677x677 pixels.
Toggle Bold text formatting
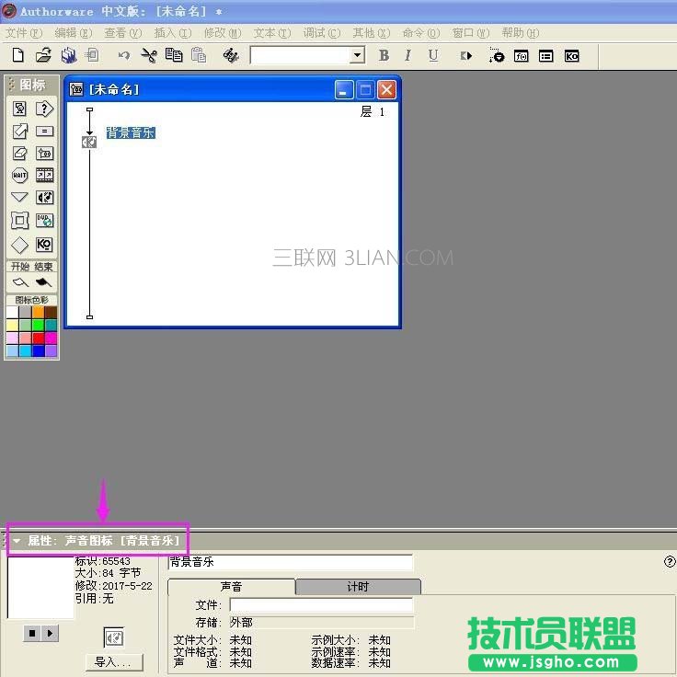click(x=384, y=55)
